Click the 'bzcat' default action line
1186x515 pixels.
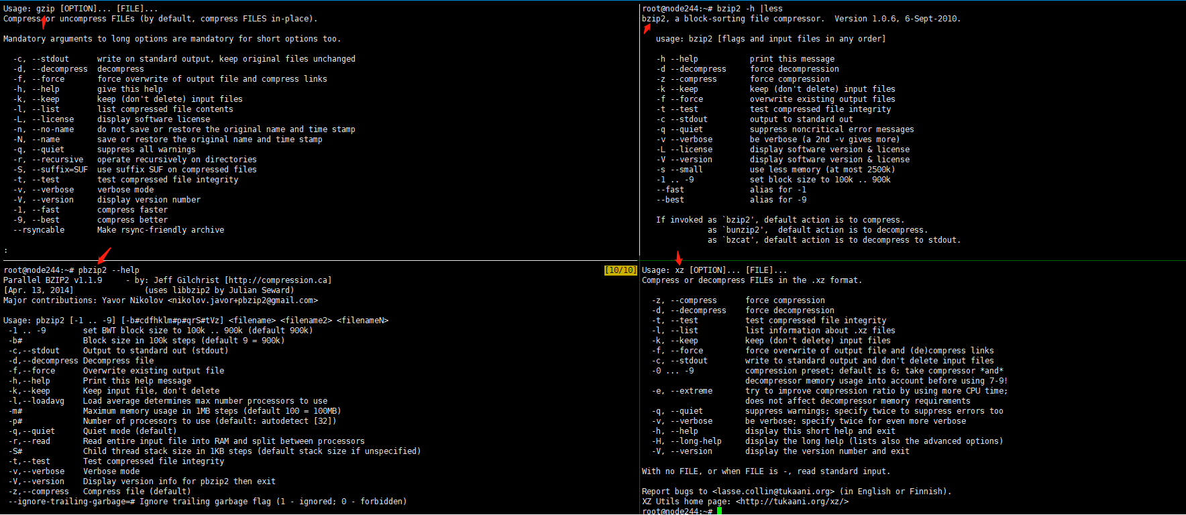834,240
